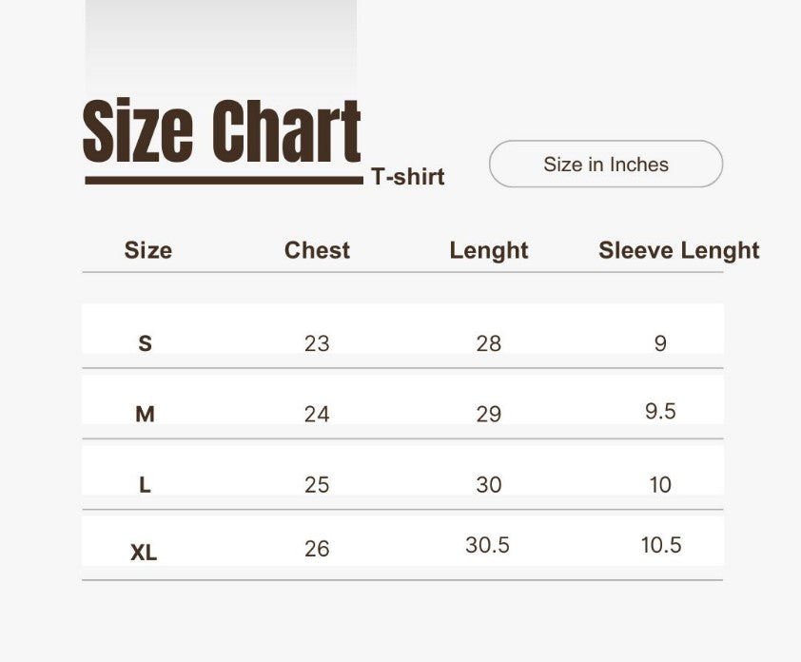Click the Size Chart heading

click(x=222, y=132)
